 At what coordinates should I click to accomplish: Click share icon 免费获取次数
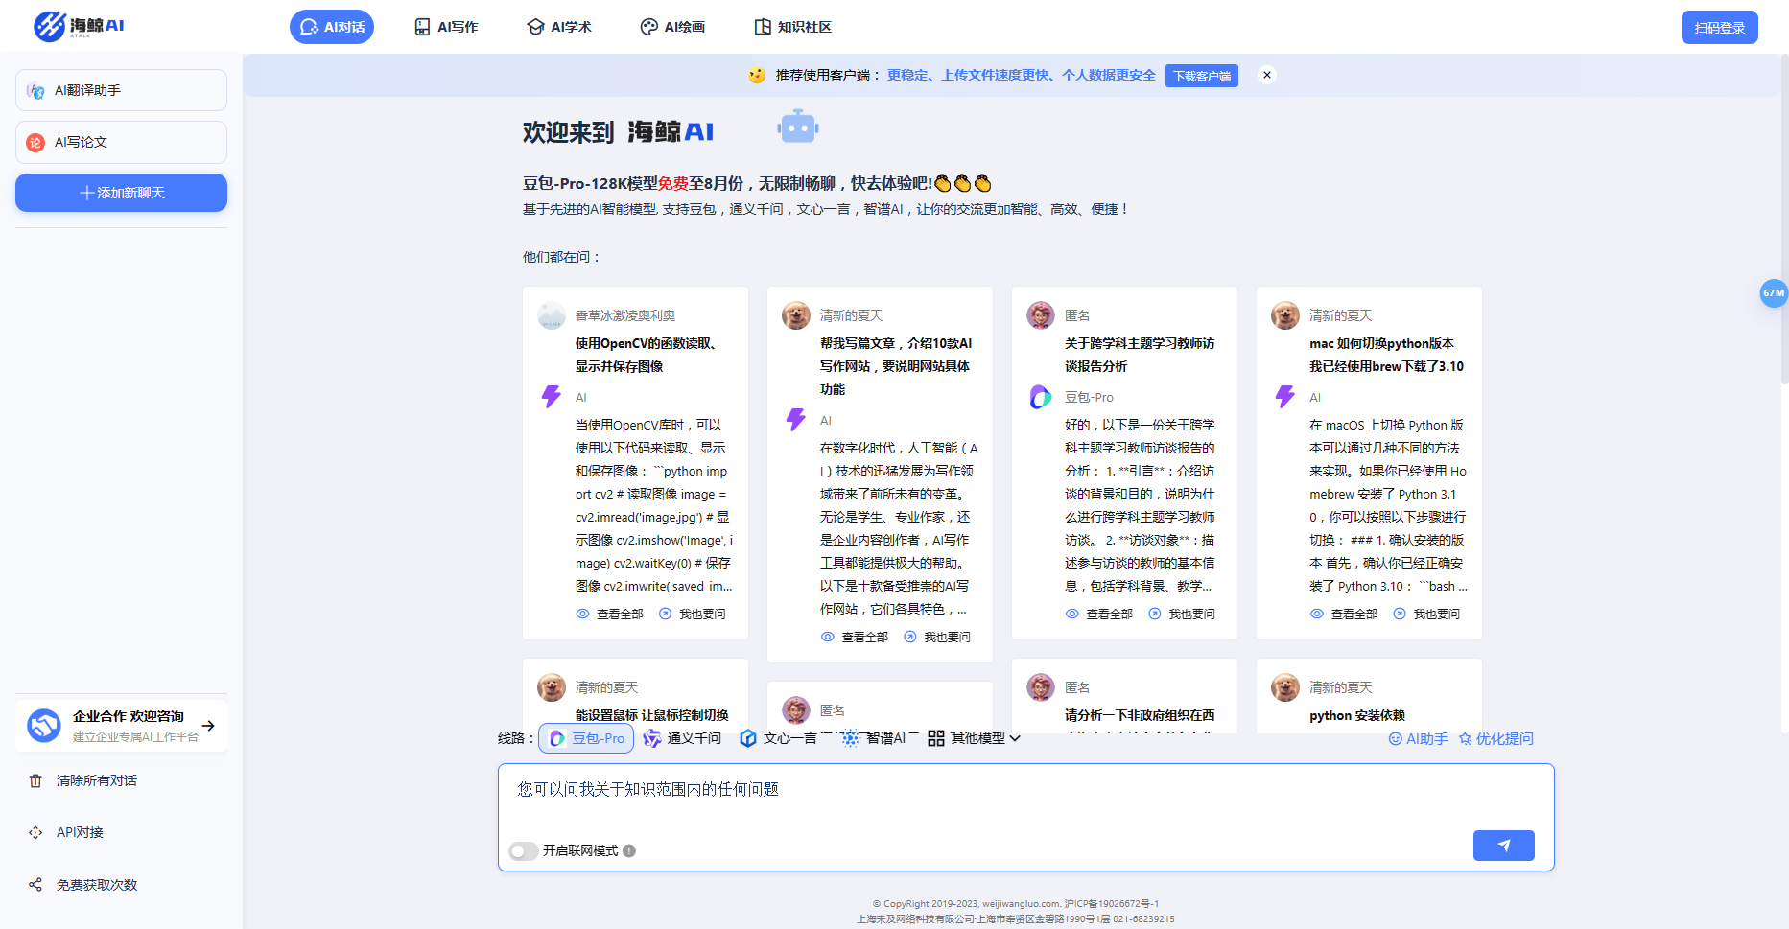click(x=35, y=885)
